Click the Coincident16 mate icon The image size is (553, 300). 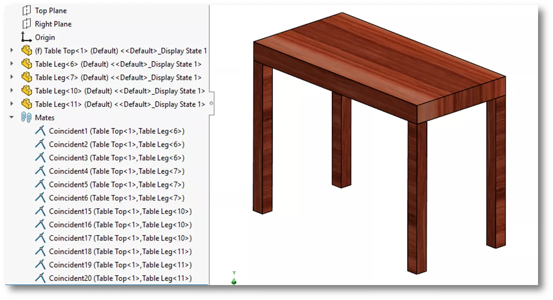(x=41, y=225)
